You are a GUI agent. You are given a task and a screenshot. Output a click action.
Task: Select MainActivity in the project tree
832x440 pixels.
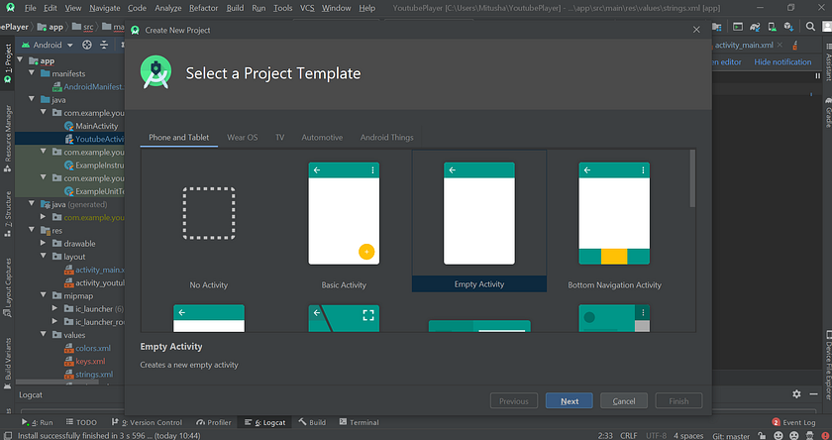coord(91,126)
